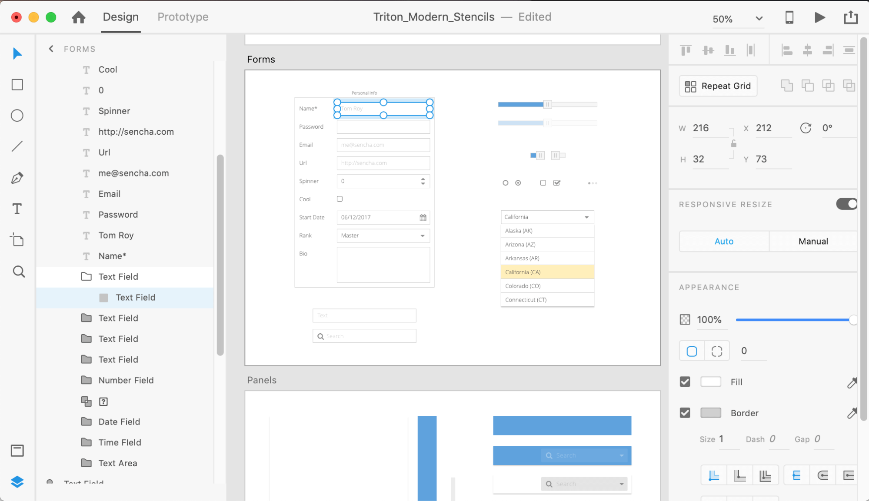Uncheck the Border checkbox

click(685, 413)
